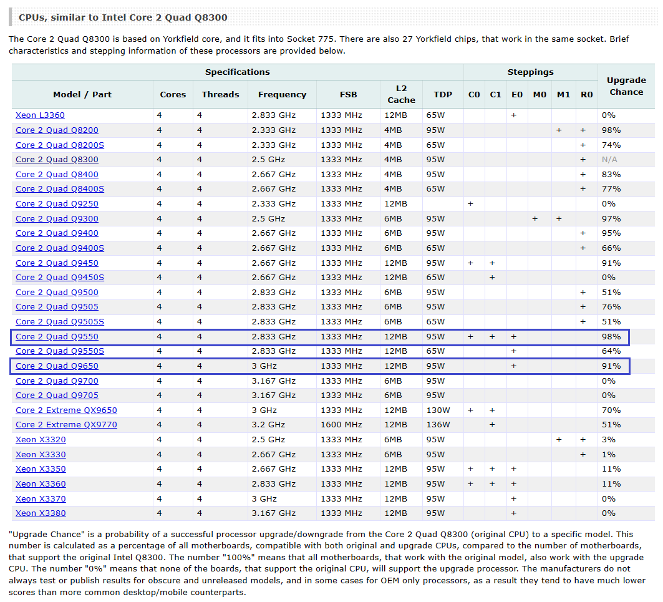663x602 pixels.
Task: Click the 3.2 GHz frequency value
Action: [x=268, y=425]
